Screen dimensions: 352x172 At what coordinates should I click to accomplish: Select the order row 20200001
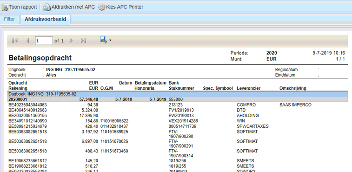pos(177,99)
